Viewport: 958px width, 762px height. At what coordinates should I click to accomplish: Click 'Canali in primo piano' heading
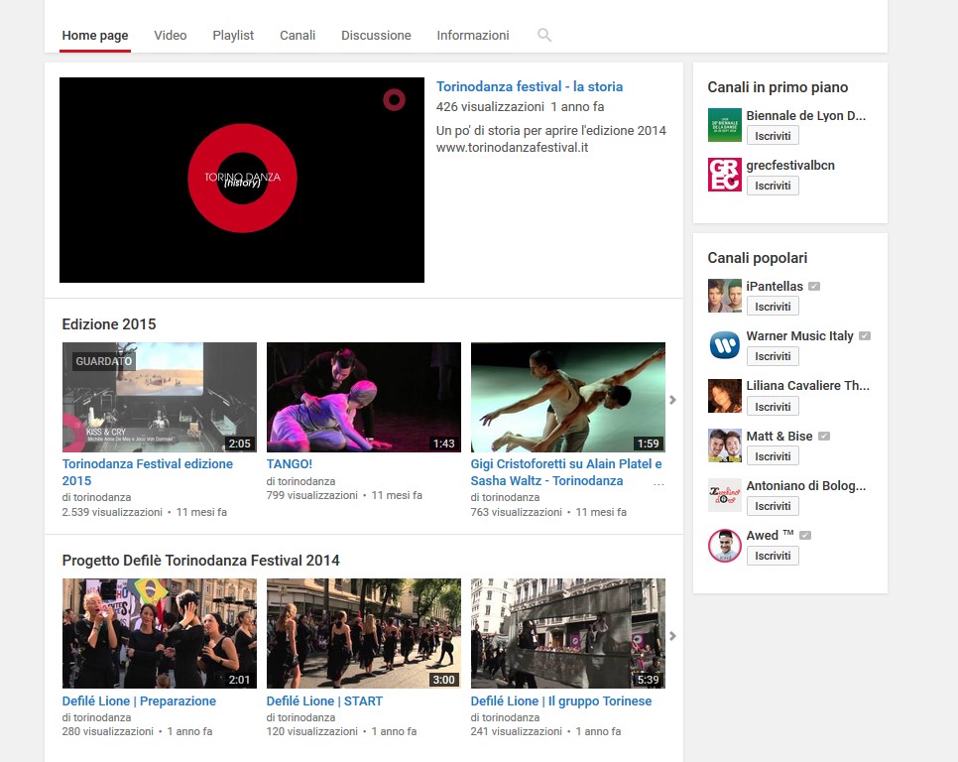(x=778, y=87)
